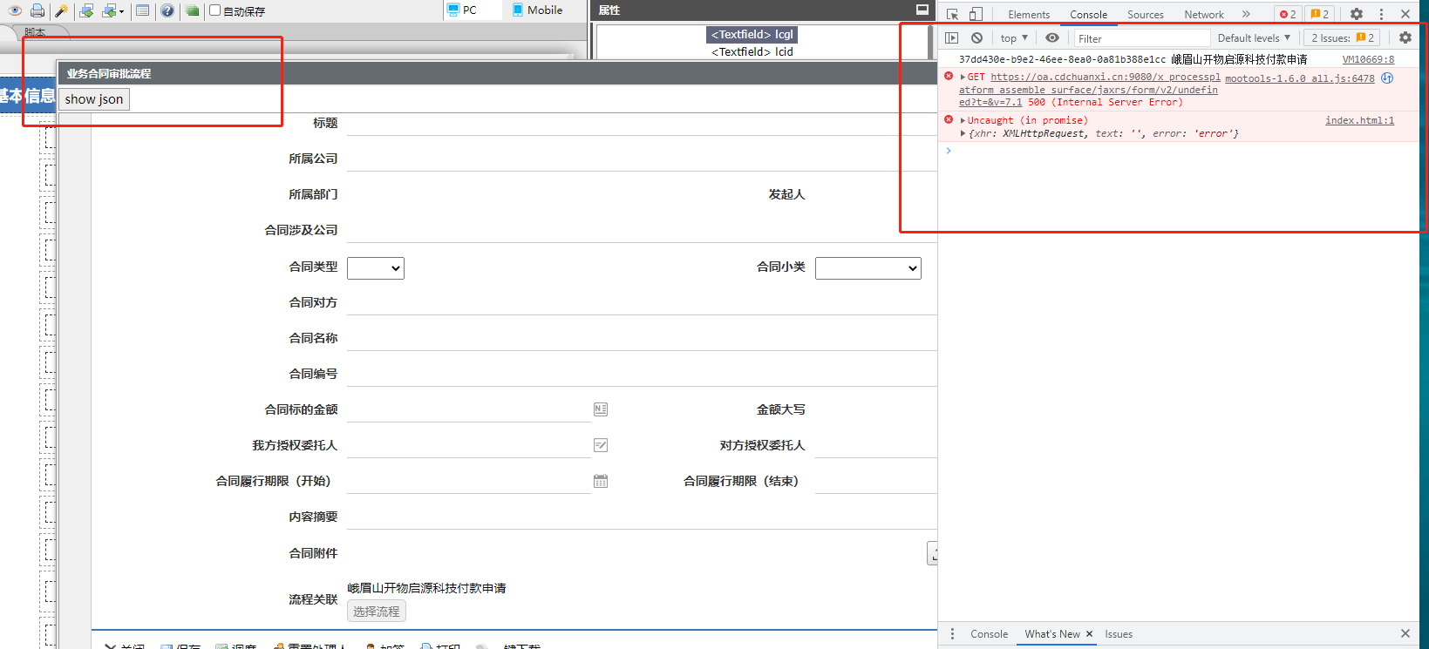
Task: Switch to Mobile preview mode
Action: tap(537, 10)
